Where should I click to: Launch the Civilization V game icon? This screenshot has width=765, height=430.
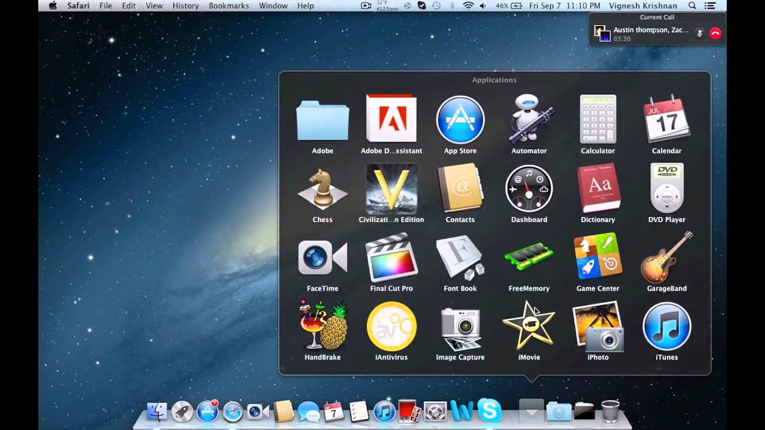coord(391,188)
